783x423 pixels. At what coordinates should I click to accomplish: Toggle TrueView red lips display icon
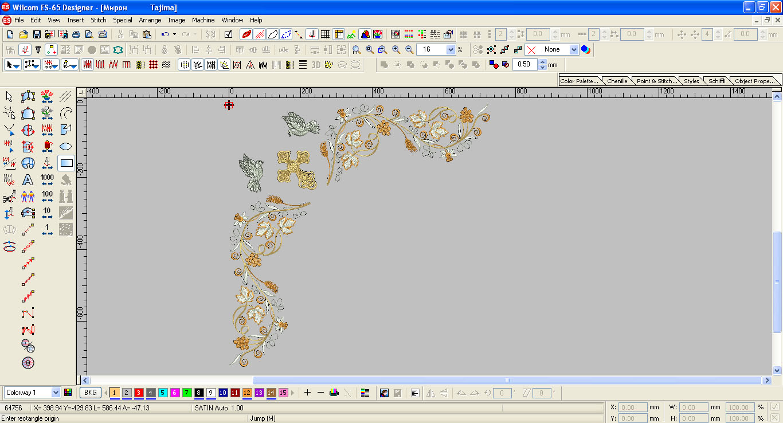pos(246,34)
